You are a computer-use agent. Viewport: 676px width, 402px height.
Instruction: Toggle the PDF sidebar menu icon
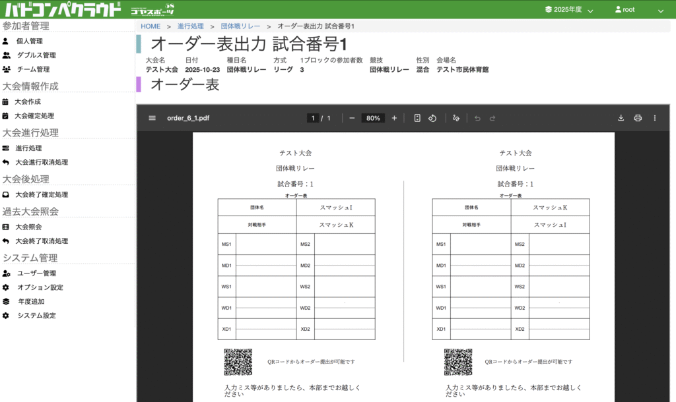point(152,118)
